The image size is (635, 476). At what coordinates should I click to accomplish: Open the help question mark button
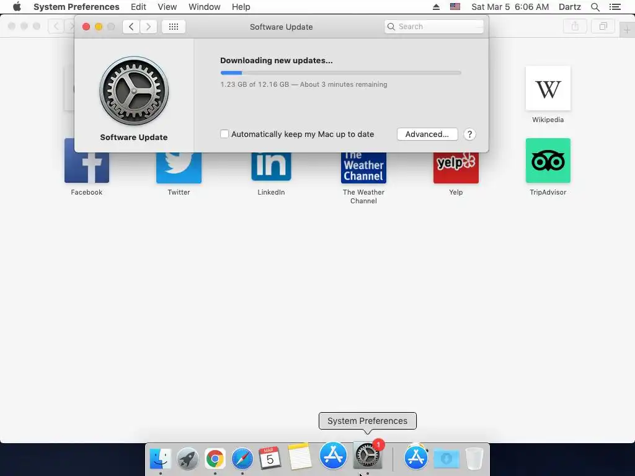pos(469,134)
